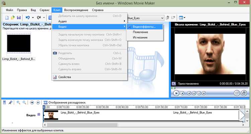Viewport: 251px width, 134px height.
Task: Click the second Limp_Bizkit label on timeline
Action: coord(192,113)
